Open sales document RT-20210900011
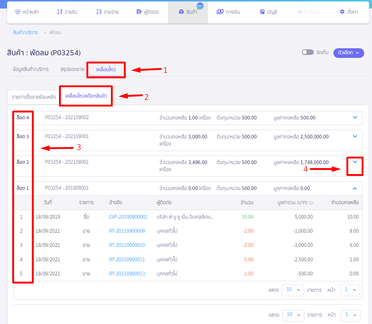The height and width of the screenshot is (324, 372). point(127,259)
